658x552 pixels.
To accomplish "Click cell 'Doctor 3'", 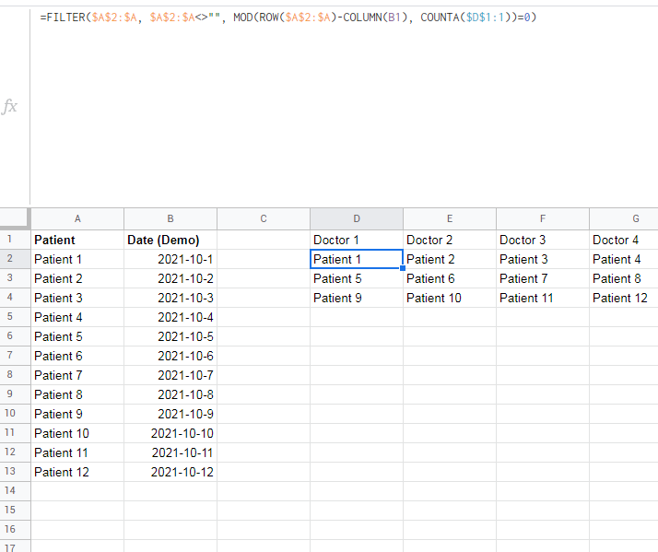I will pos(543,240).
